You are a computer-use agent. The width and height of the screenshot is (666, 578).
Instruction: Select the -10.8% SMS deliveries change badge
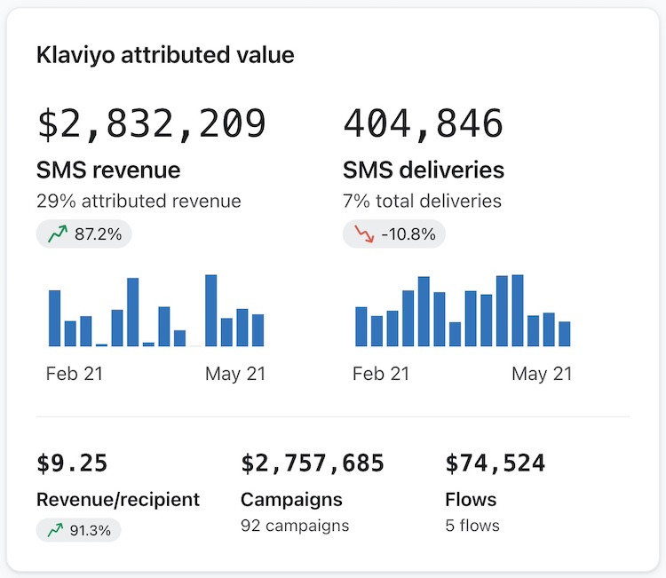point(393,234)
